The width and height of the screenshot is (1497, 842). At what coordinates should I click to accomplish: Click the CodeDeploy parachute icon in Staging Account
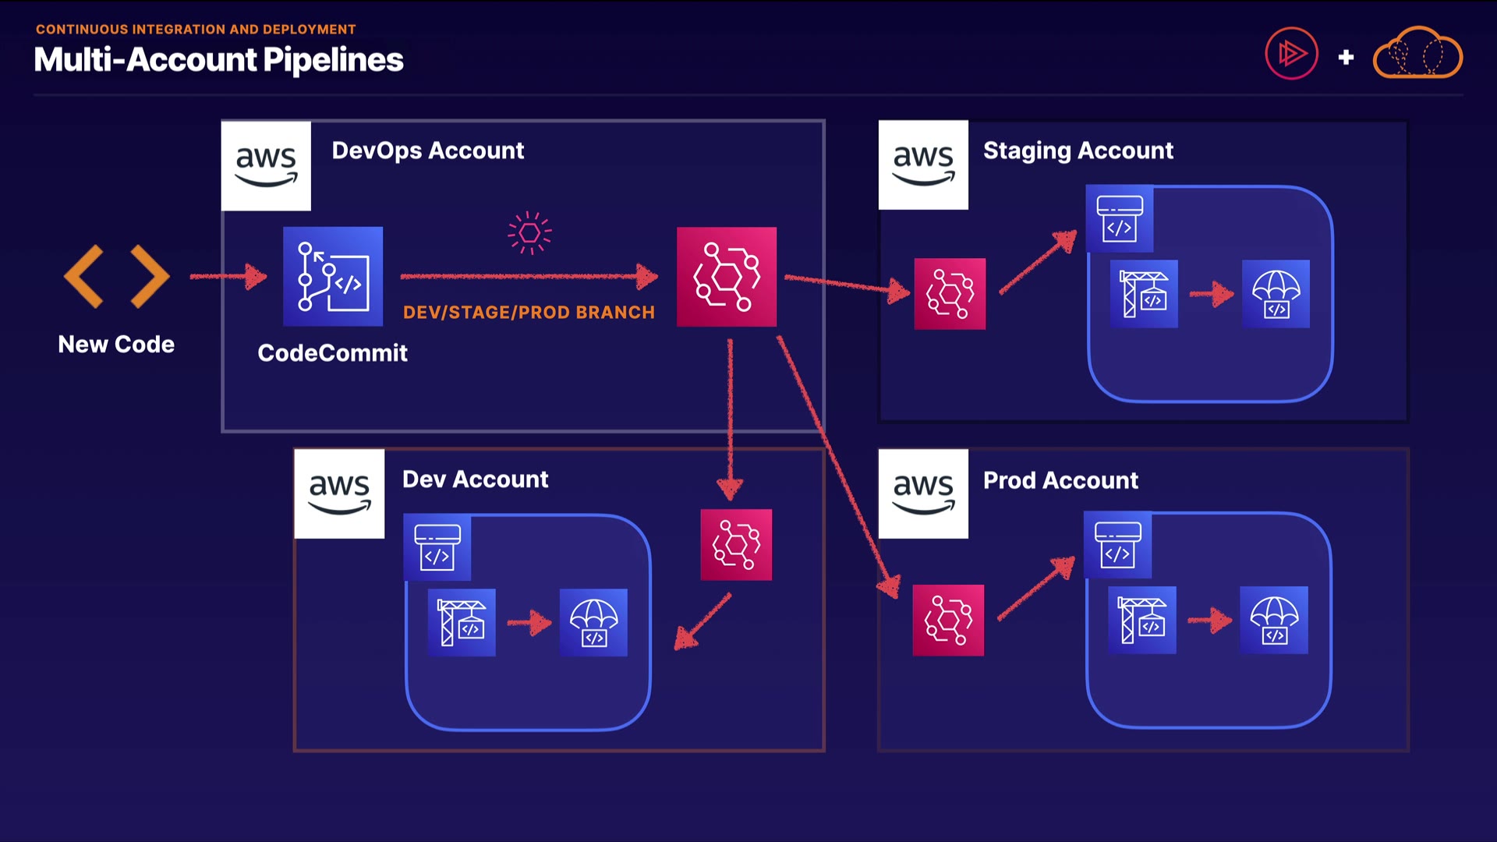click(x=1276, y=294)
